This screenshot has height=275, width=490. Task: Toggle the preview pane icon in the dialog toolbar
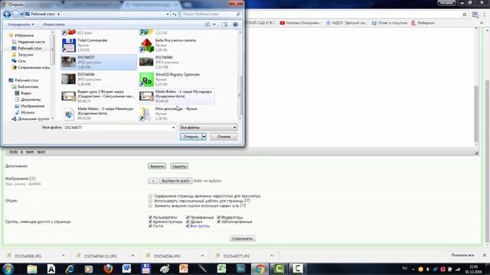coord(224,24)
